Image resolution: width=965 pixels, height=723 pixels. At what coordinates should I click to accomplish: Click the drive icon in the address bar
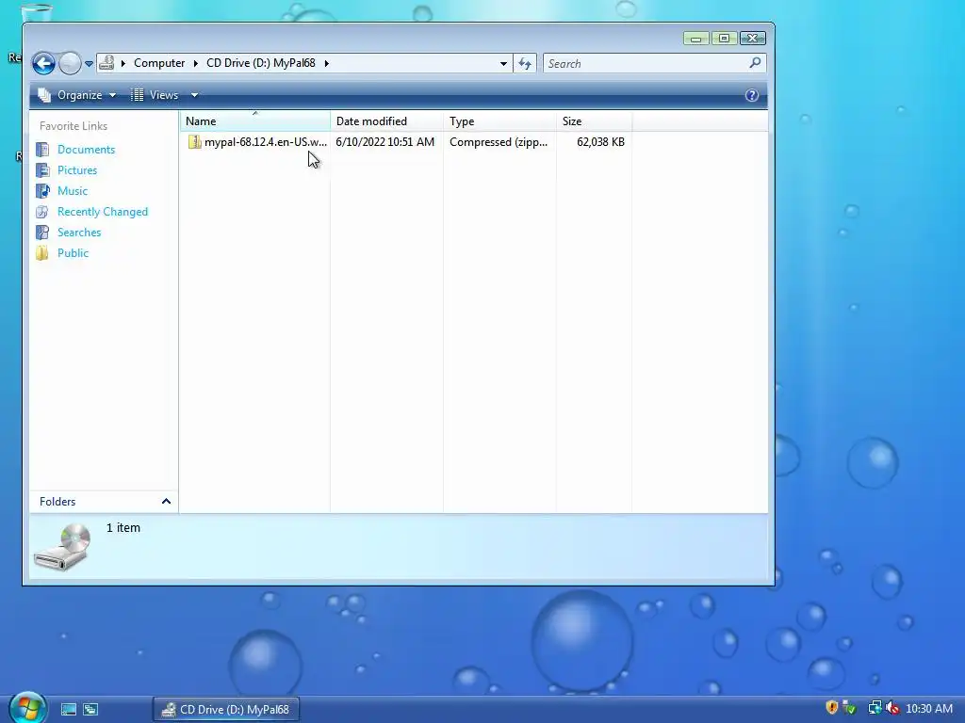[x=107, y=63]
